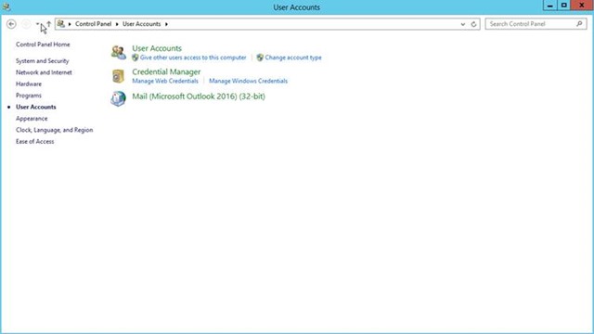Expand the arrow before Control Panel breadcrumb

(x=70, y=24)
